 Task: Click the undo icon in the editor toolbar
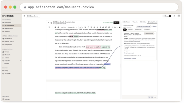coord(49,27)
